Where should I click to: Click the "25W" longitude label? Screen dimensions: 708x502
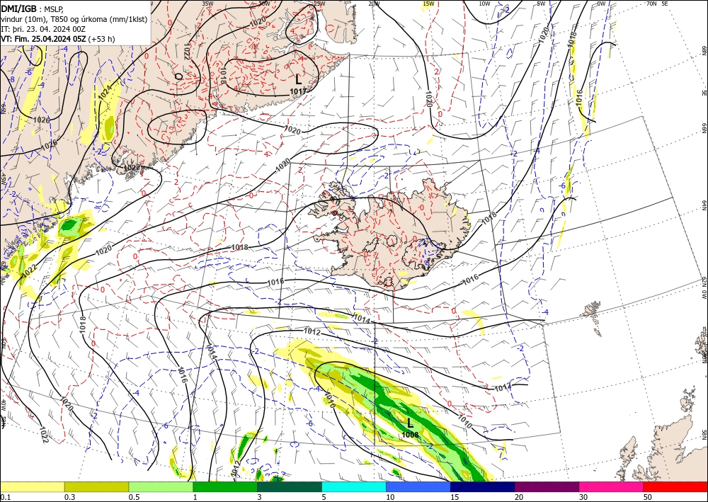click(320, 3)
